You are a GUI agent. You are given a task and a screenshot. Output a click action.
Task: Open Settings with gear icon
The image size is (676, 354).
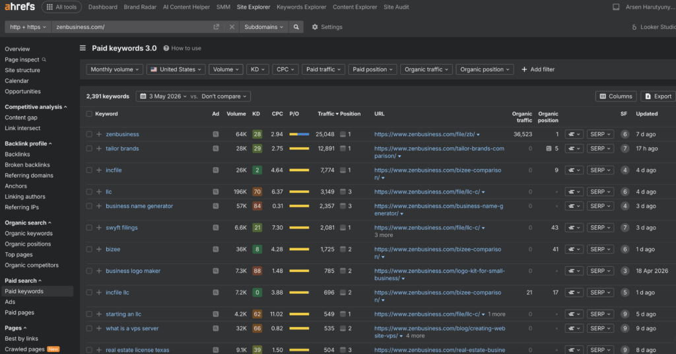point(327,26)
